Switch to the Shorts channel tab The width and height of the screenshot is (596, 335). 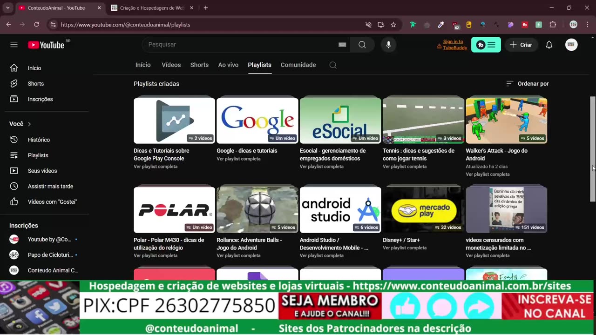tap(199, 65)
